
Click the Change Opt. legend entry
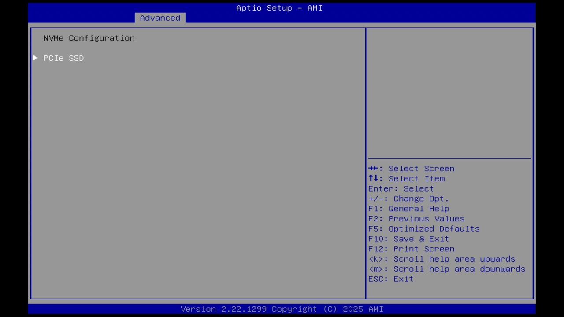click(408, 199)
